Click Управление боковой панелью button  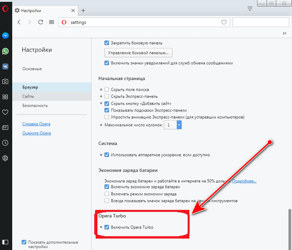(138, 53)
